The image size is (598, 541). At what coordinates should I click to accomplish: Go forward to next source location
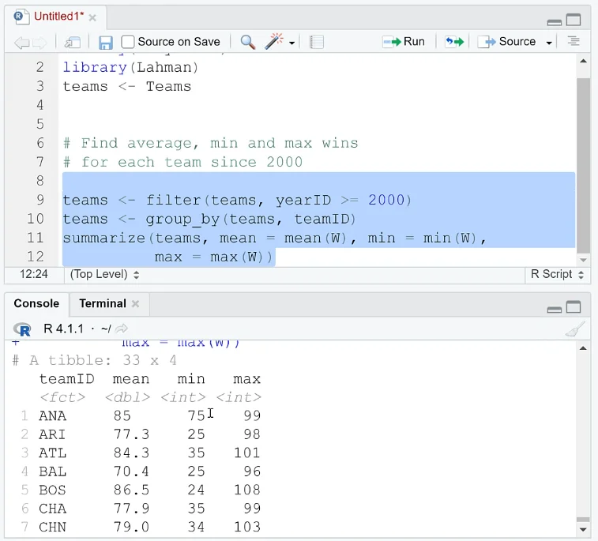39,42
